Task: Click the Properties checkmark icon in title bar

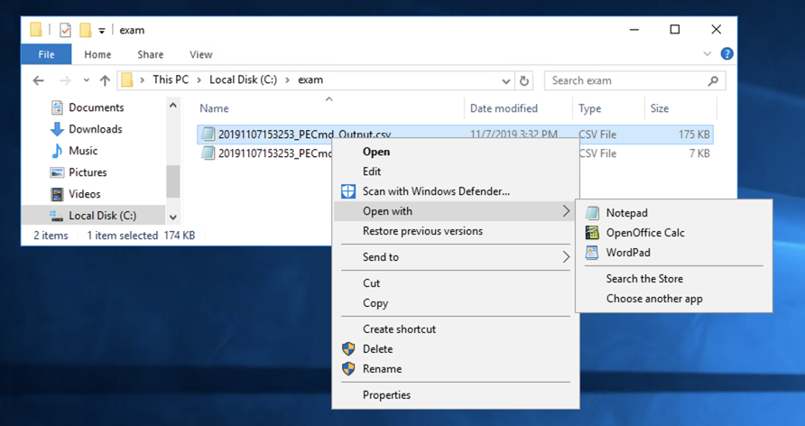Action: click(x=65, y=30)
